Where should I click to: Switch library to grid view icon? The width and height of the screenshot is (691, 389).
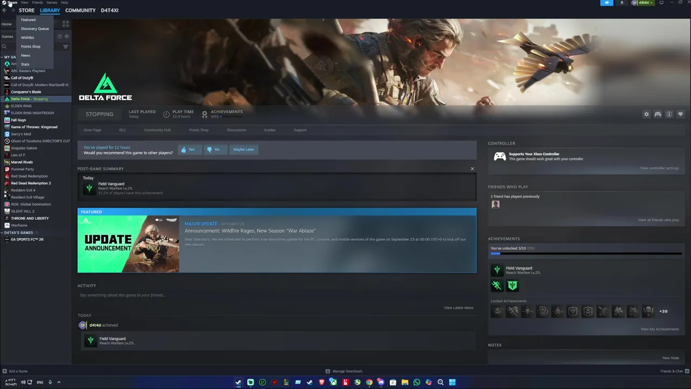[x=65, y=24]
